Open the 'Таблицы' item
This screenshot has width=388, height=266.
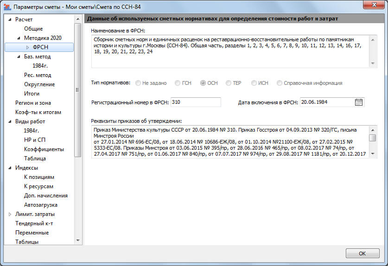click(27, 242)
